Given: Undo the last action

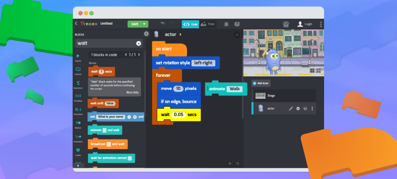Looking at the screenshot, I should click(x=163, y=23).
